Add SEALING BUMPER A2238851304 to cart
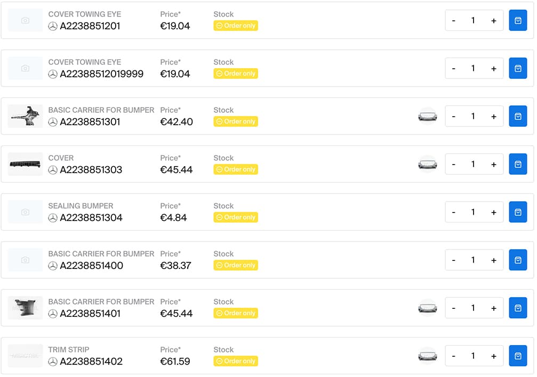The image size is (537, 377). click(x=517, y=212)
